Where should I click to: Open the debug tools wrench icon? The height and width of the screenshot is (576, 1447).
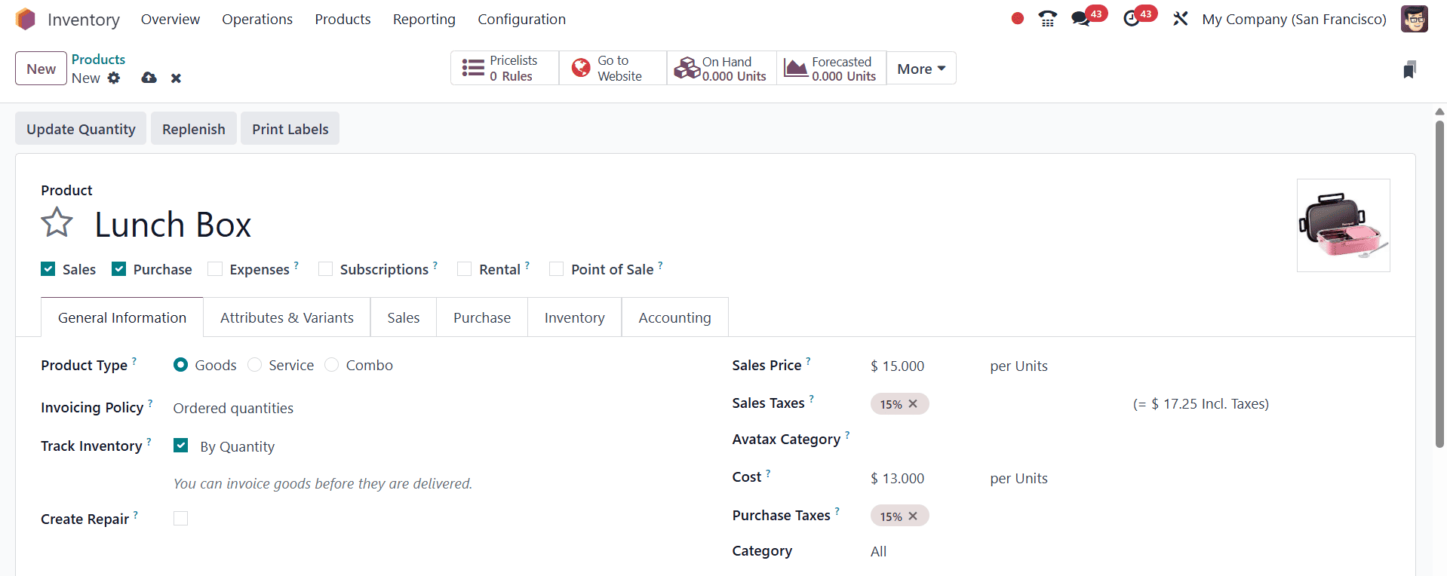(1180, 19)
